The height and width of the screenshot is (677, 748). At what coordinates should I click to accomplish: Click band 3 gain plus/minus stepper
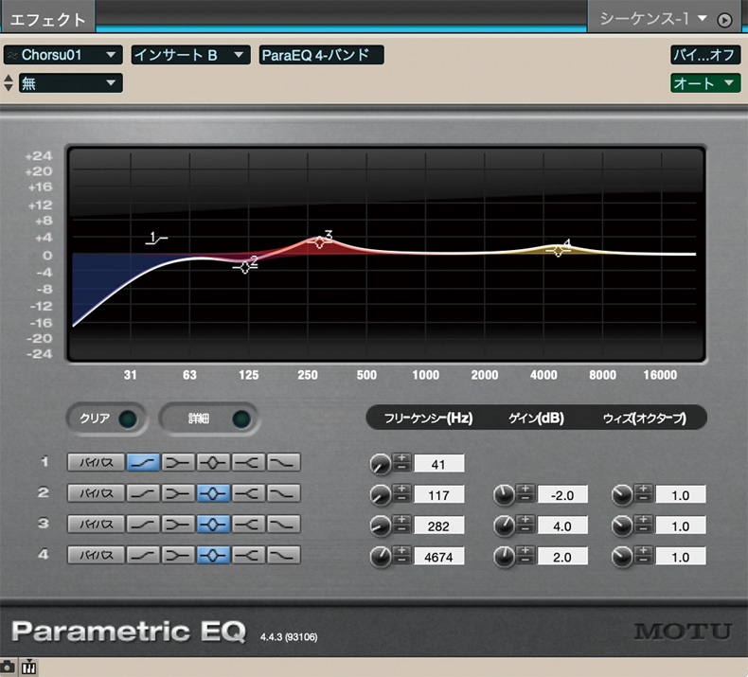pos(525,525)
